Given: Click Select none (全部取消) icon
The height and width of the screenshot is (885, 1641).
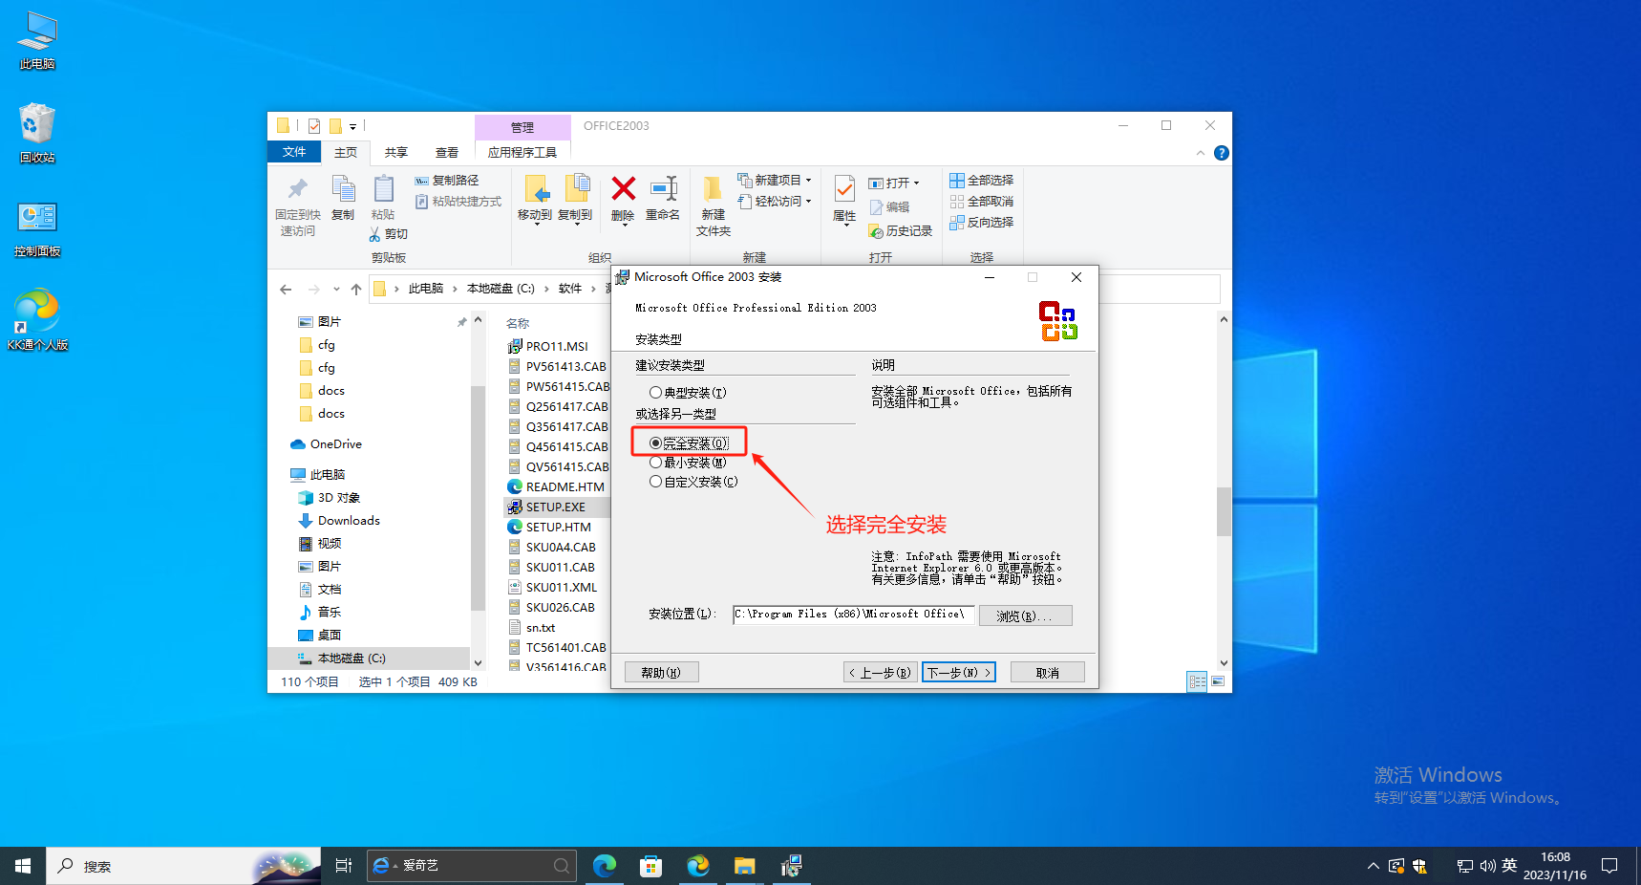Looking at the screenshot, I should pos(956,202).
